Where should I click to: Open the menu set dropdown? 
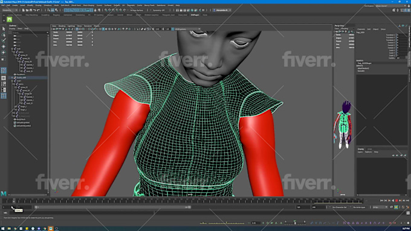tap(10, 10)
